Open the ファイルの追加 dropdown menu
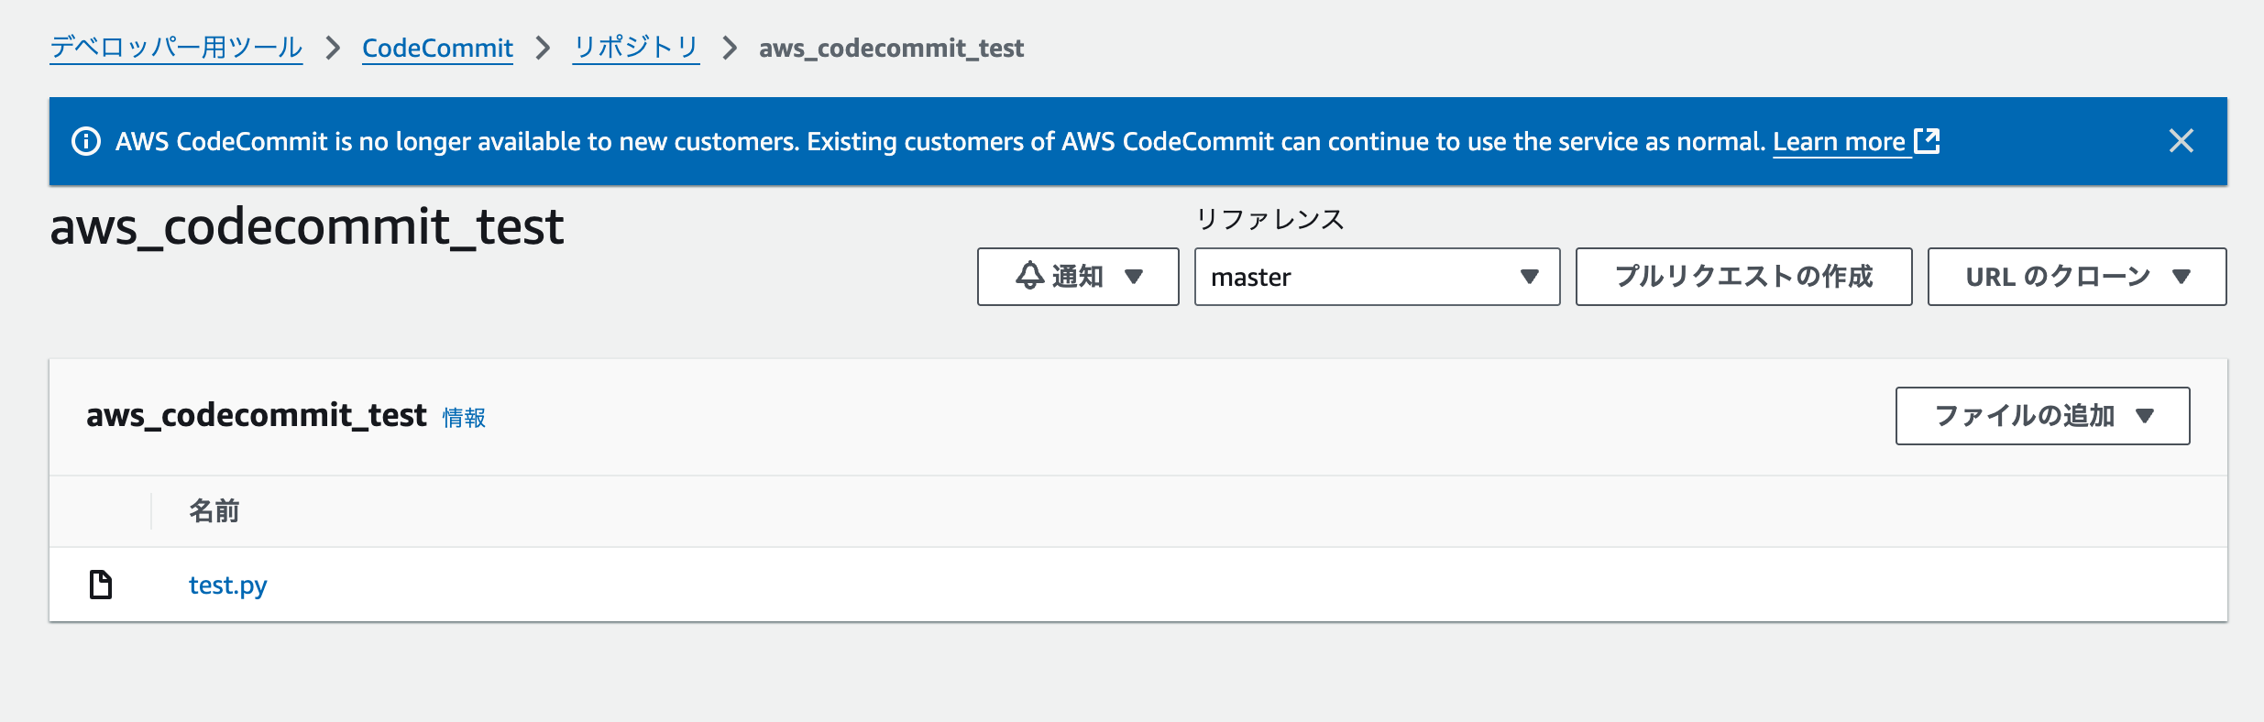Screen dimensions: 2264x722 click(x=2041, y=416)
